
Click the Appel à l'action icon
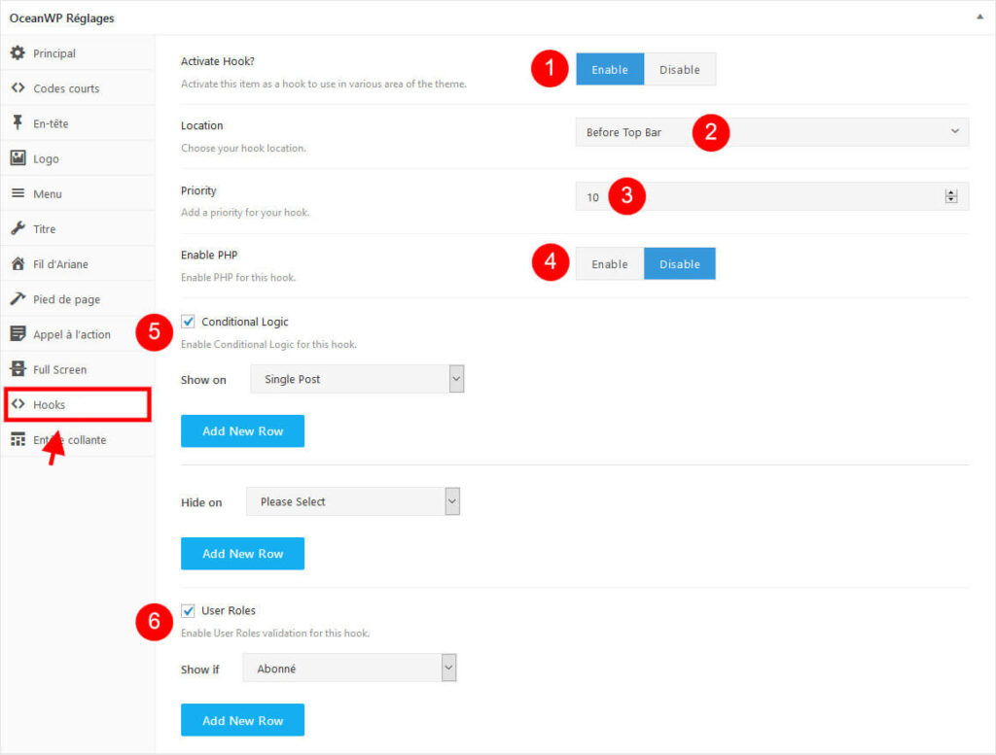click(x=18, y=333)
